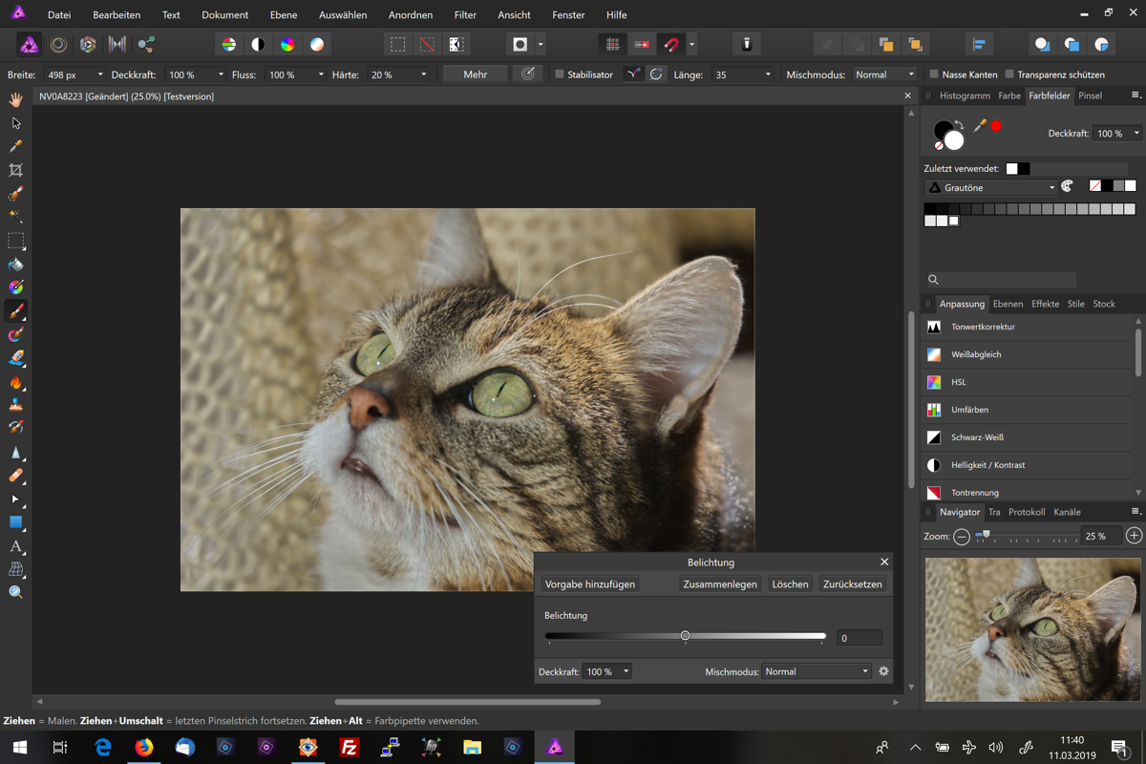Viewport: 1146px width, 764px height.
Task: Click the Firefox icon in taskbar
Action: (x=143, y=747)
